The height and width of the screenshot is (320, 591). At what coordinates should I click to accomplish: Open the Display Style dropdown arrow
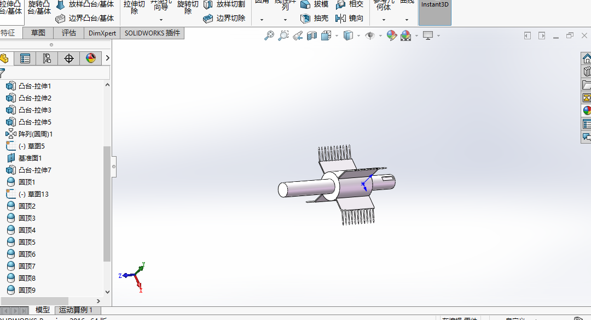click(358, 36)
